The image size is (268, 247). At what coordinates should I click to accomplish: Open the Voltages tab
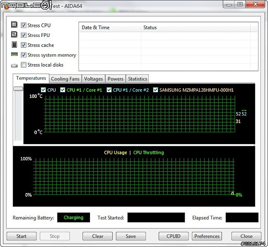pos(93,79)
